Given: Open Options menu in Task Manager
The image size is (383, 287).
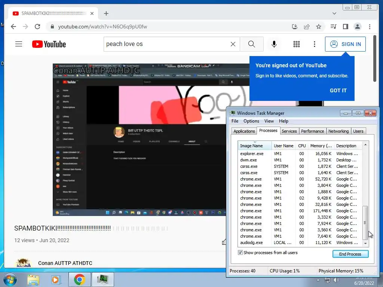Looking at the screenshot, I should (x=251, y=121).
